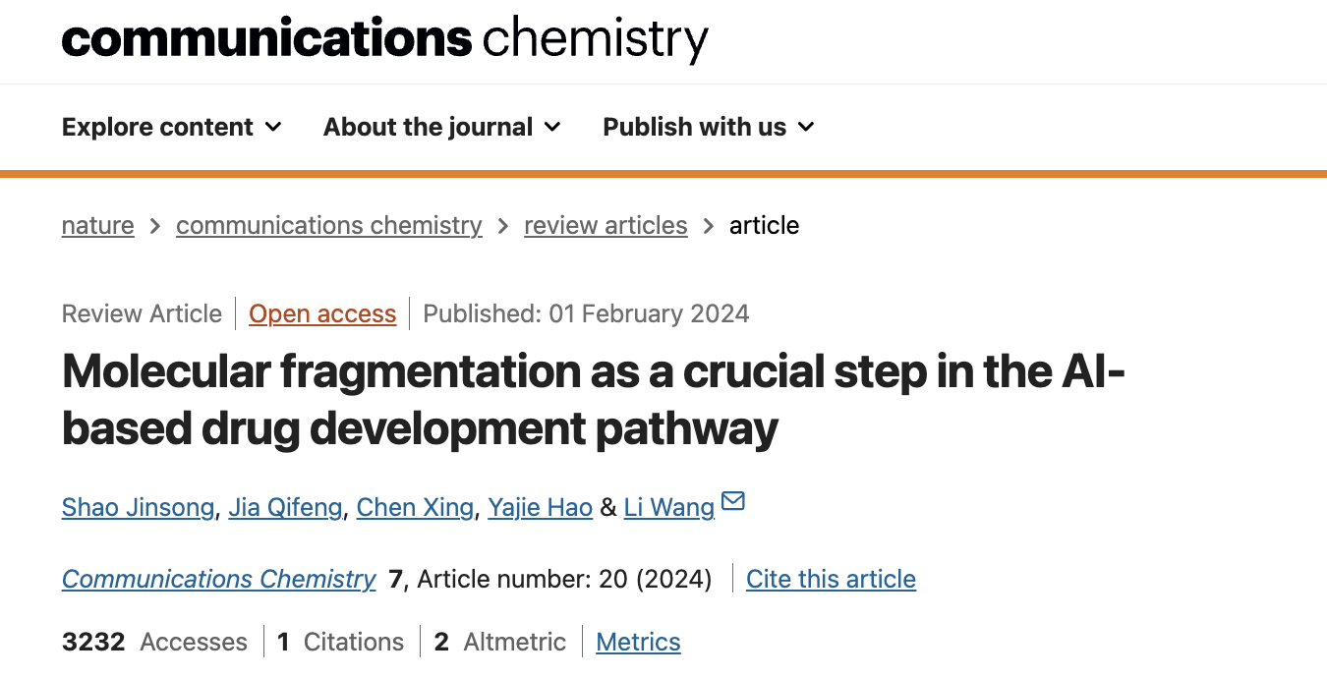
Task: Click the chevron arrow after Explore content
Action: tap(274, 127)
